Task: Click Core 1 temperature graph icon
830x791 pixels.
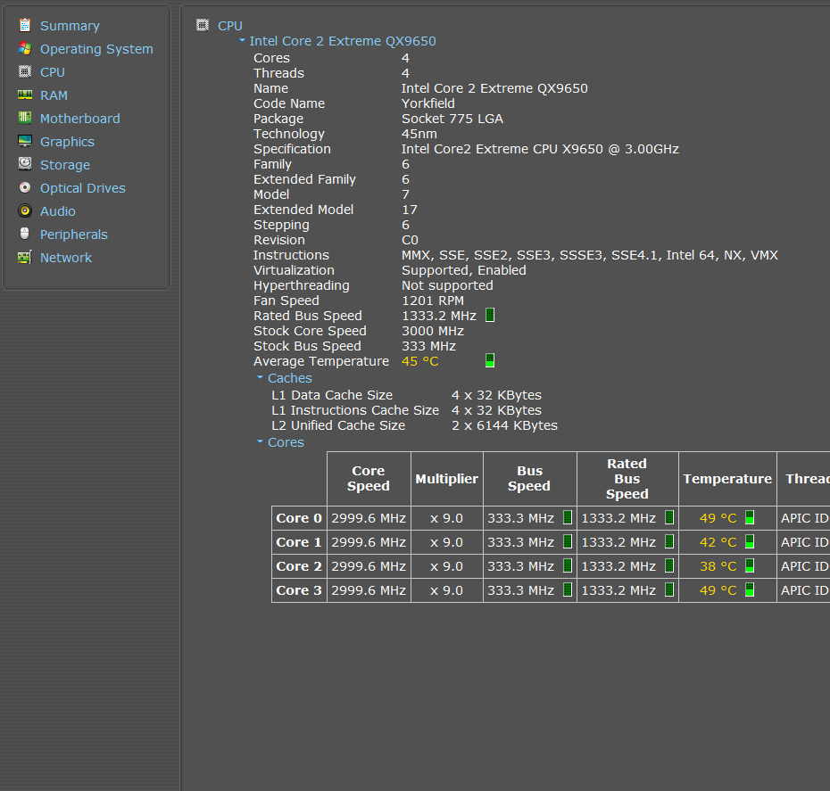Action: tap(750, 541)
